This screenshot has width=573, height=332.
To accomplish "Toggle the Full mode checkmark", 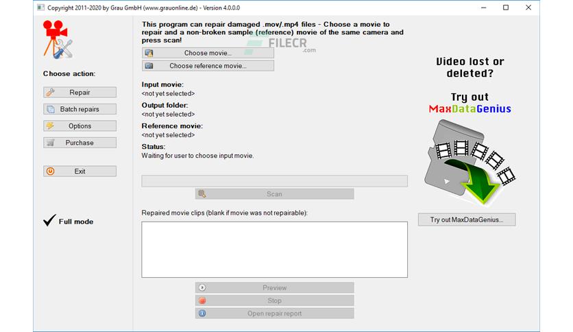I will coord(49,220).
